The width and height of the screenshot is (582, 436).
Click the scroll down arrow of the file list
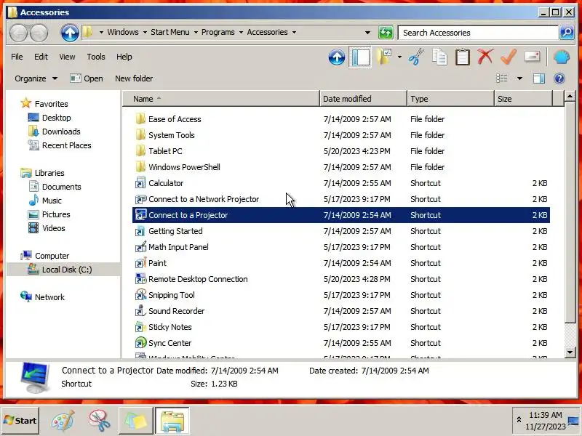tap(570, 352)
